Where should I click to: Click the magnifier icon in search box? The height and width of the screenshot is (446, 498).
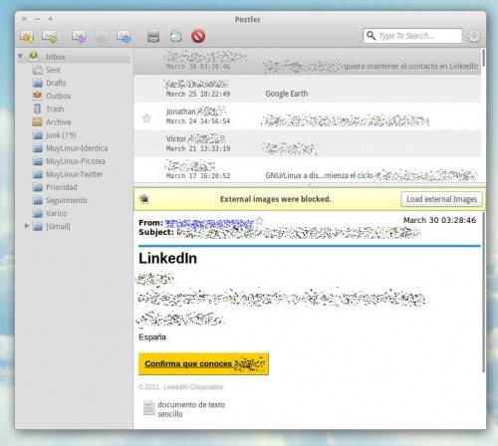coord(371,35)
